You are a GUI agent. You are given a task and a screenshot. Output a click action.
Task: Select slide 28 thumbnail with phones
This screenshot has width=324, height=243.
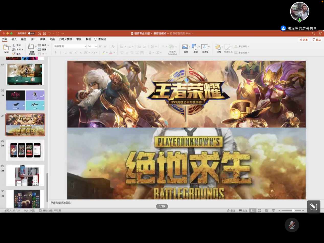pos(25,150)
